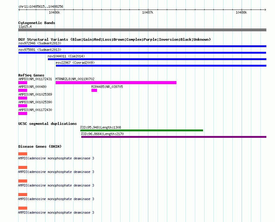Click the ruler's left arrow end
Image resolution: width=275 pixels, height=222 pixels.
[x=19, y=10]
